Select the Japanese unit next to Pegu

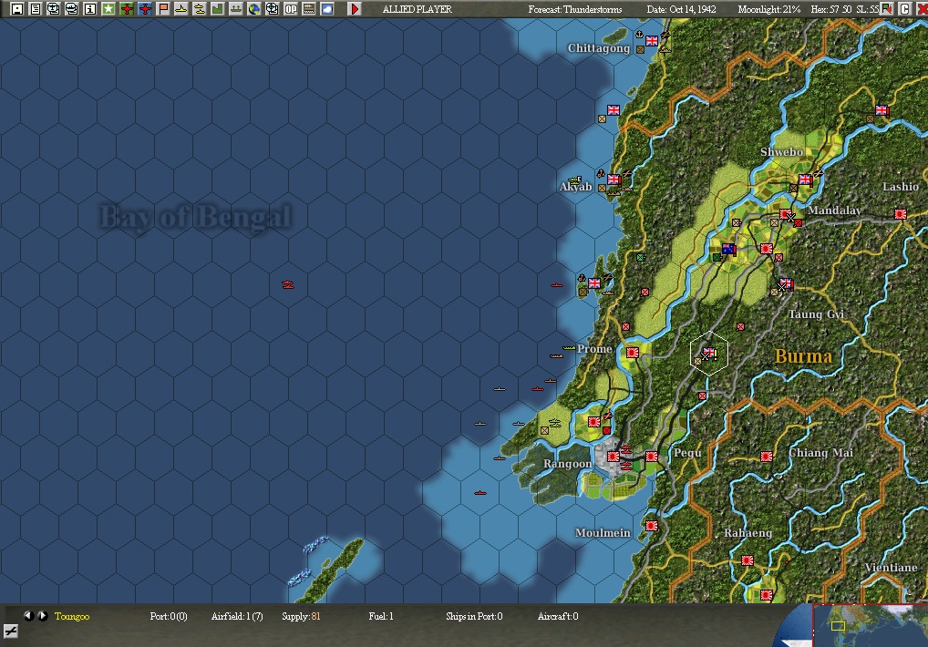coord(652,457)
